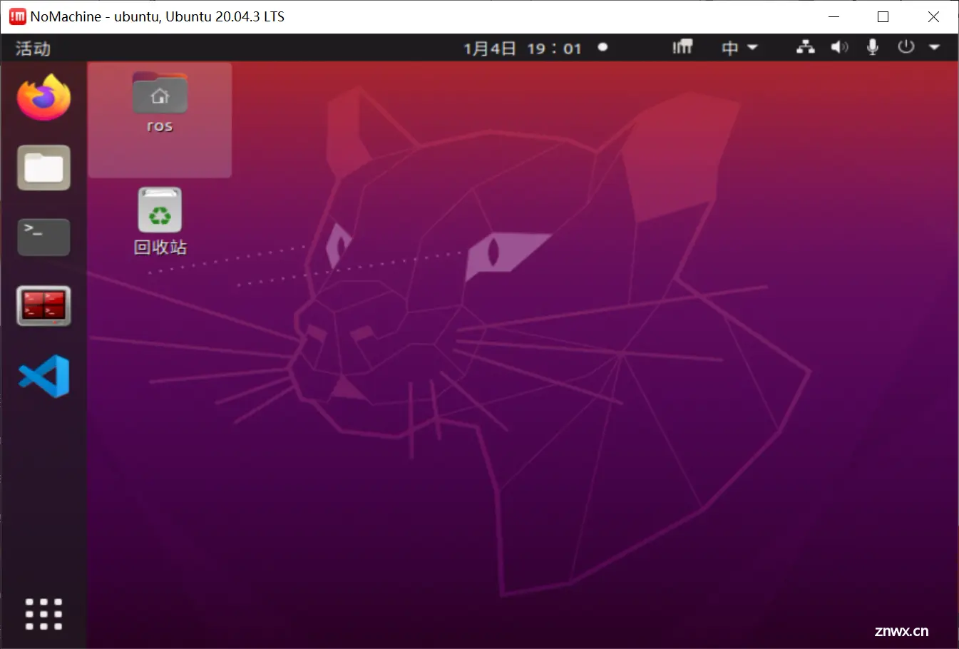Expand the system menu arrow
959x649 pixels.
[x=934, y=48]
